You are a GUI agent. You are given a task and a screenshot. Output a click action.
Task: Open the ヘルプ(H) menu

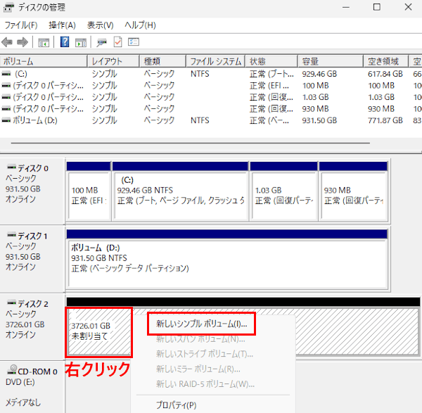point(140,25)
